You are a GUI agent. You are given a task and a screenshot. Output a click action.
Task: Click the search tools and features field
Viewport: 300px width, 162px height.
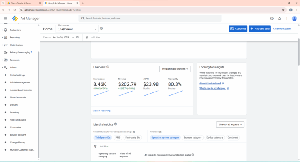pos(150,19)
